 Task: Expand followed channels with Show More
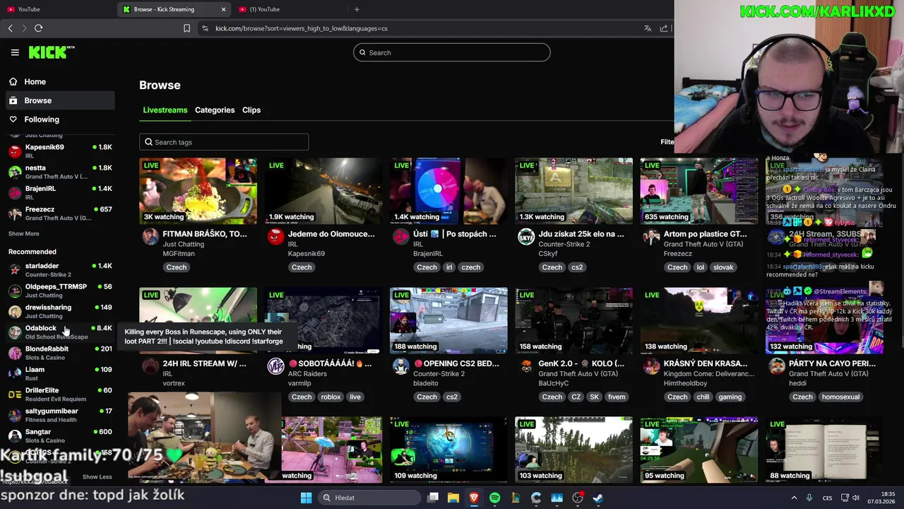pyautogui.click(x=24, y=233)
